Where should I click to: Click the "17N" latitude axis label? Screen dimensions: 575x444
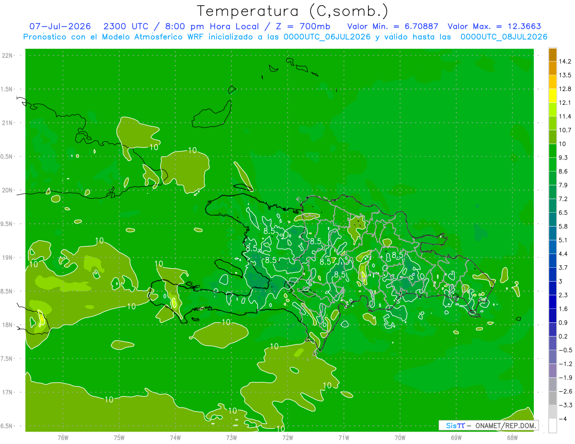(x=7, y=392)
